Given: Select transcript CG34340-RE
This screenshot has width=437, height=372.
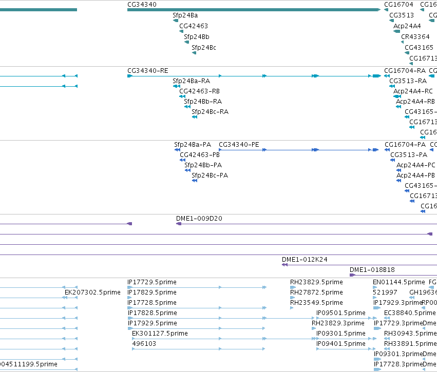Looking at the screenshot, I should (x=254, y=76).
